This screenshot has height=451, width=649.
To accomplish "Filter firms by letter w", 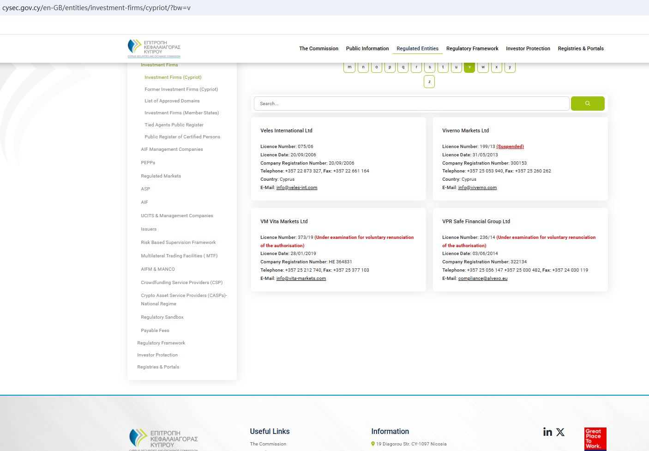I will click(483, 67).
